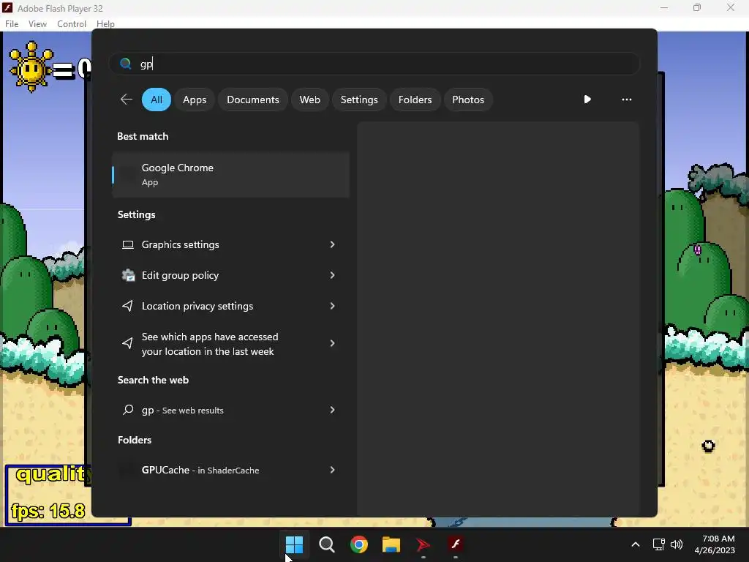Click the taskbar Search icon
The image size is (749, 562).
(x=327, y=544)
